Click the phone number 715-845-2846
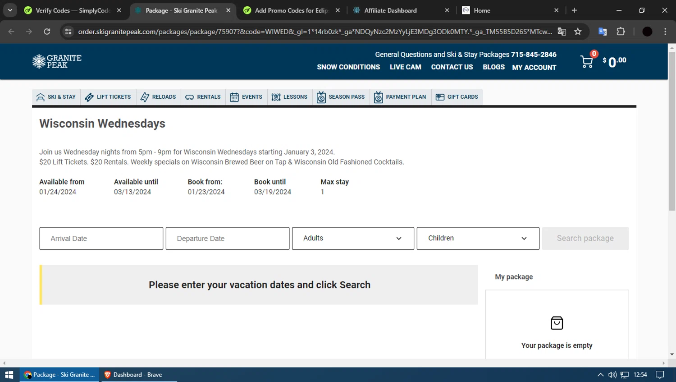676x382 pixels. coord(534,55)
